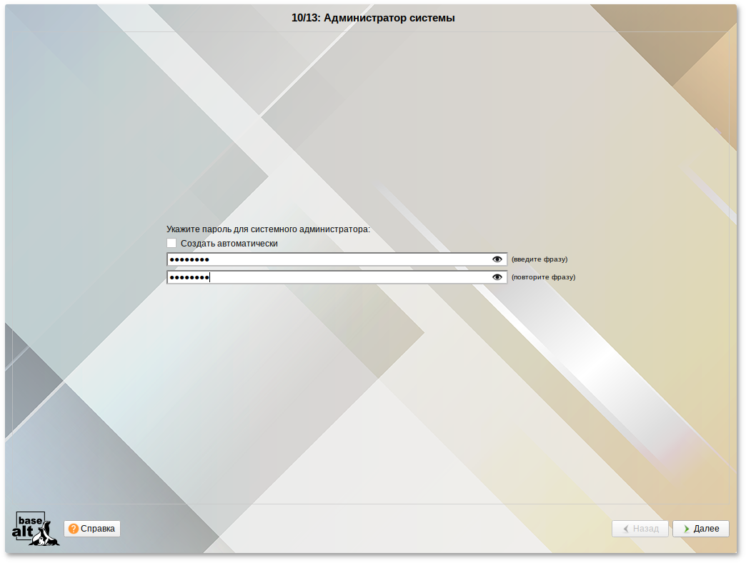Click the '(повторите фразу)' hint label
This screenshot has width=746, height=563.
pyautogui.click(x=543, y=277)
